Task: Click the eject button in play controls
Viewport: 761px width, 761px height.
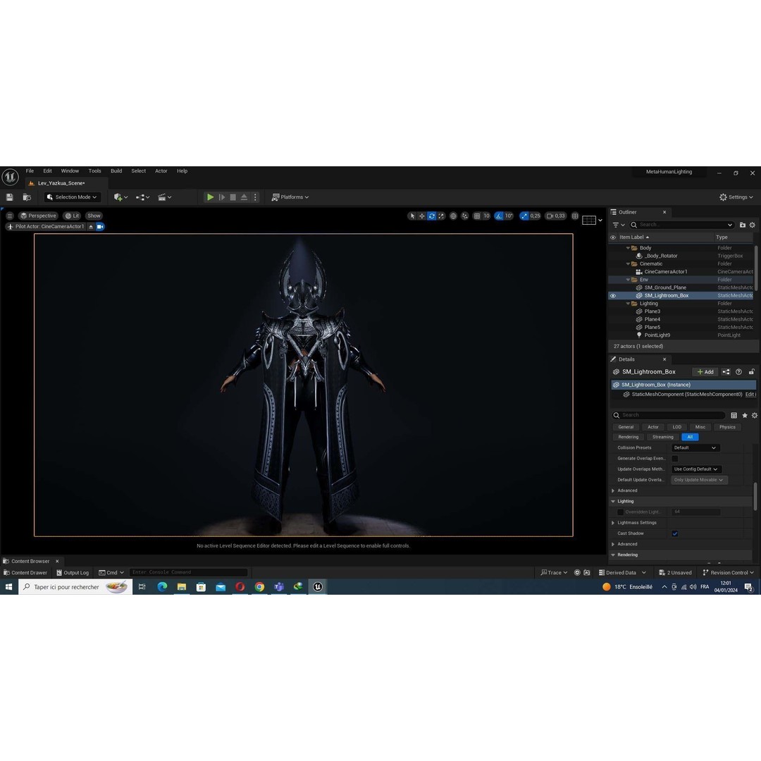Action: [244, 197]
